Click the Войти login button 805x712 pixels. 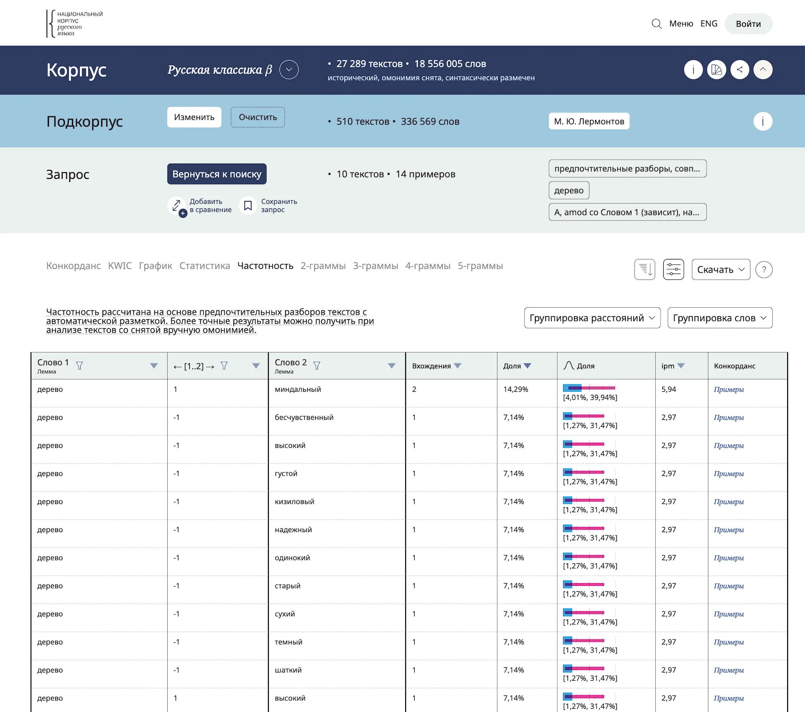(x=749, y=24)
